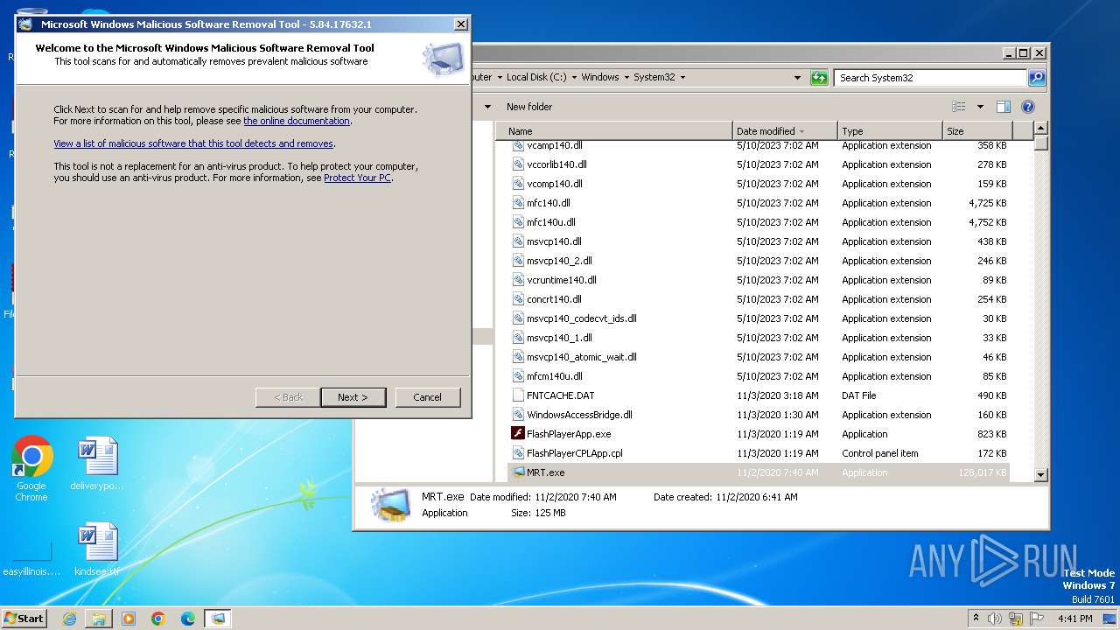This screenshot has width=1120, height=630.
Task: Click the search magnifier icon in Explorer
Action: (x=1037, y=78)
